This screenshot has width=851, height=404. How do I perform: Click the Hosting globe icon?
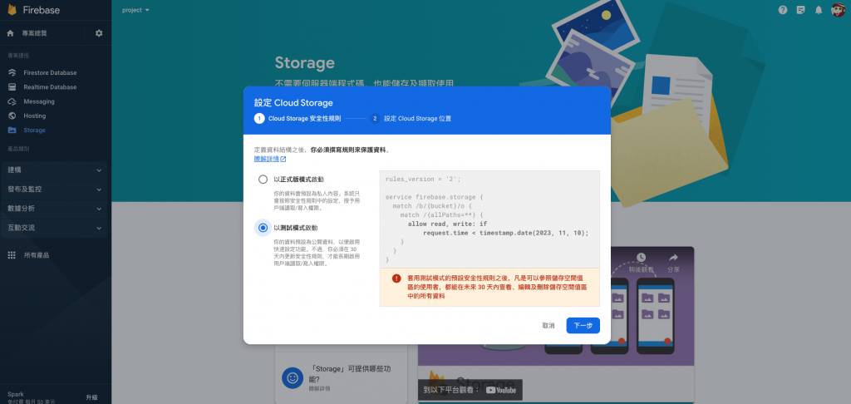click(12, 116)
